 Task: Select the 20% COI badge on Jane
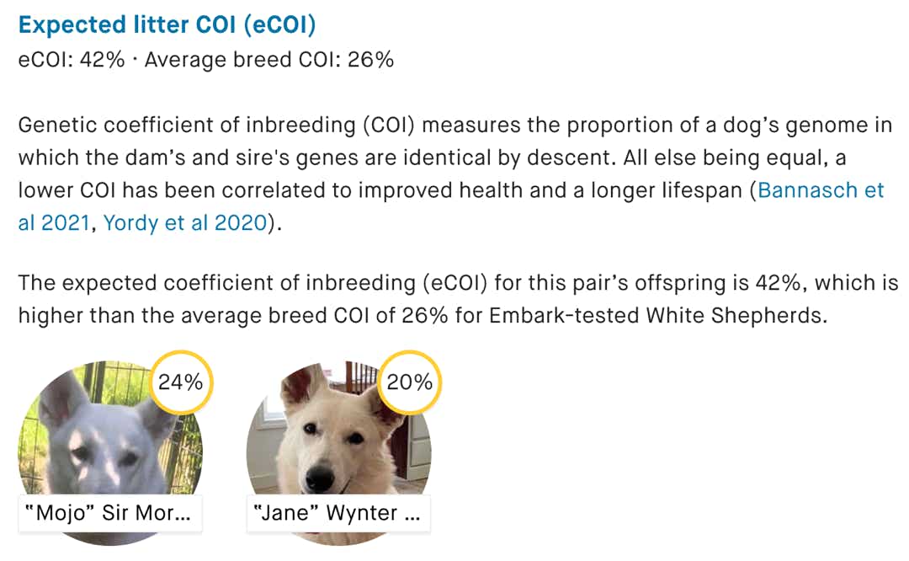tap(409, 382)
